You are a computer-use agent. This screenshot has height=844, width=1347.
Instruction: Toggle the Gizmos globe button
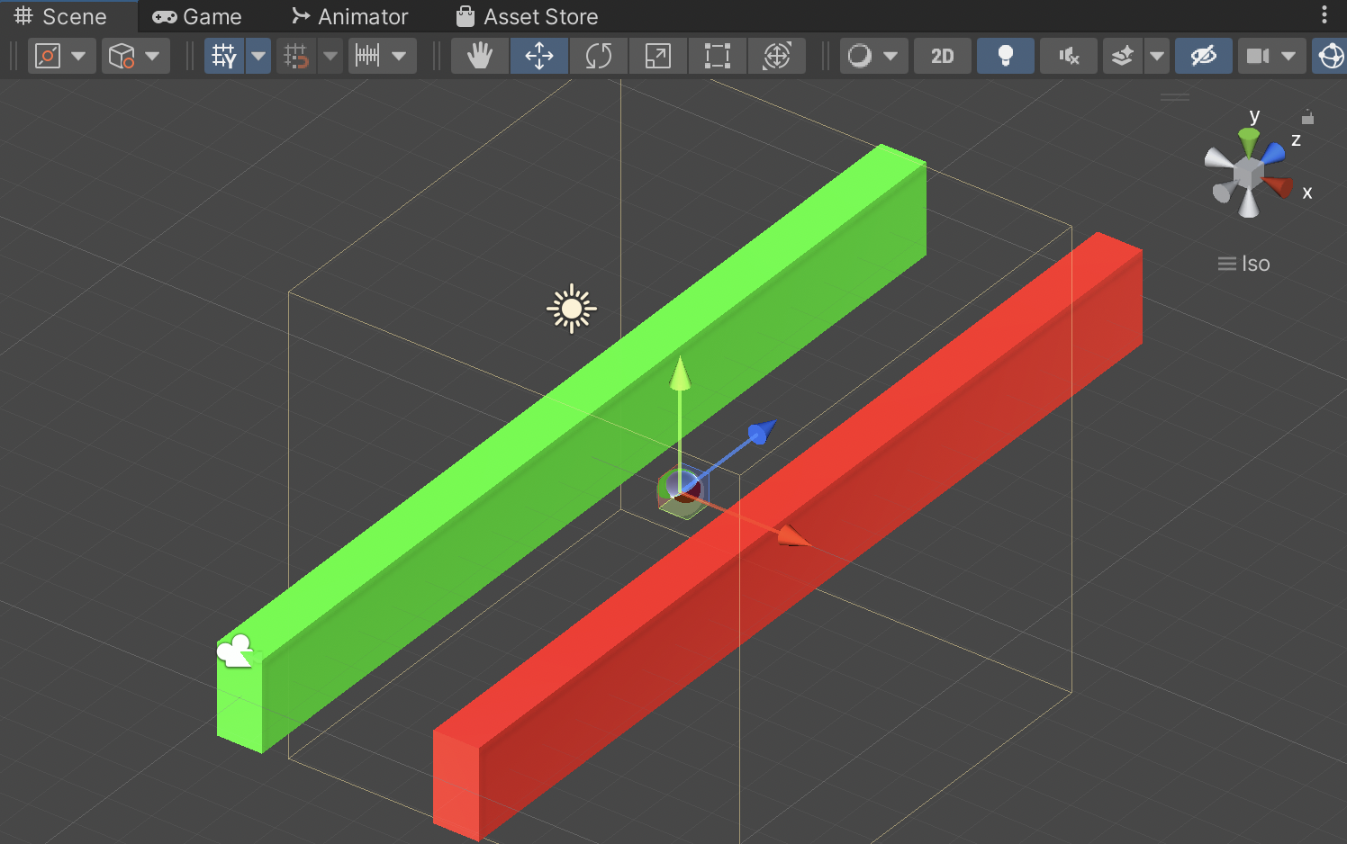pos(1330,56)
